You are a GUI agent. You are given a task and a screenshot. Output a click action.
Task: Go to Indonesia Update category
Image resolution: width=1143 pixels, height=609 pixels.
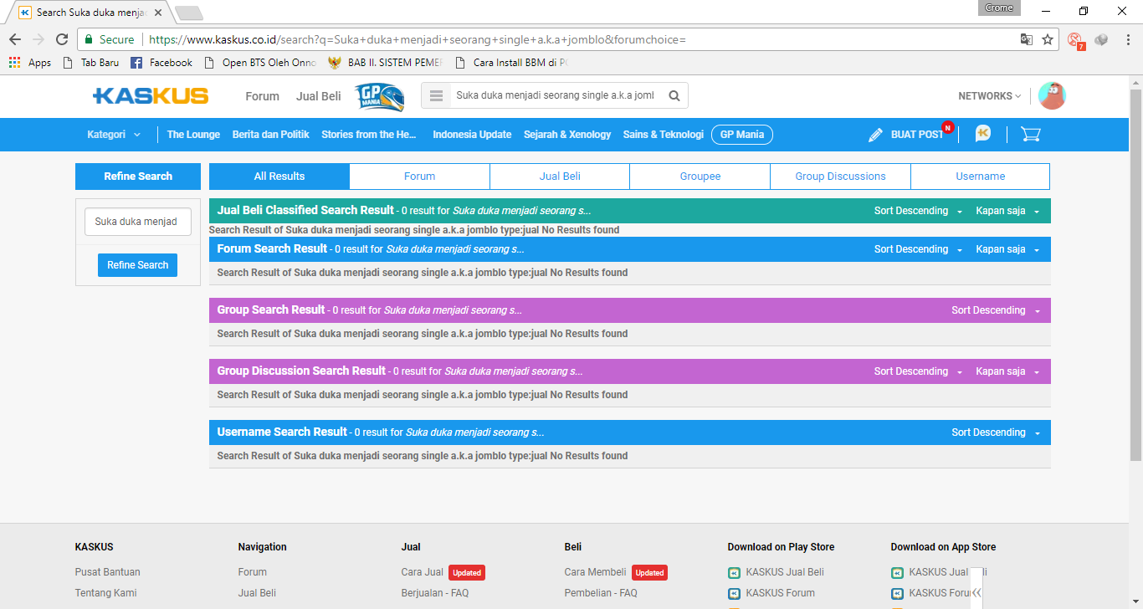coord(472,135)
